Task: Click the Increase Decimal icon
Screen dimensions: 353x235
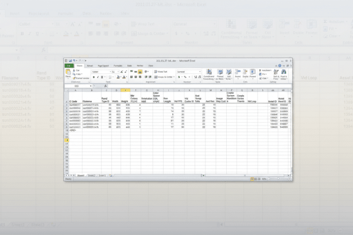Action: click(x=195, y=77)
